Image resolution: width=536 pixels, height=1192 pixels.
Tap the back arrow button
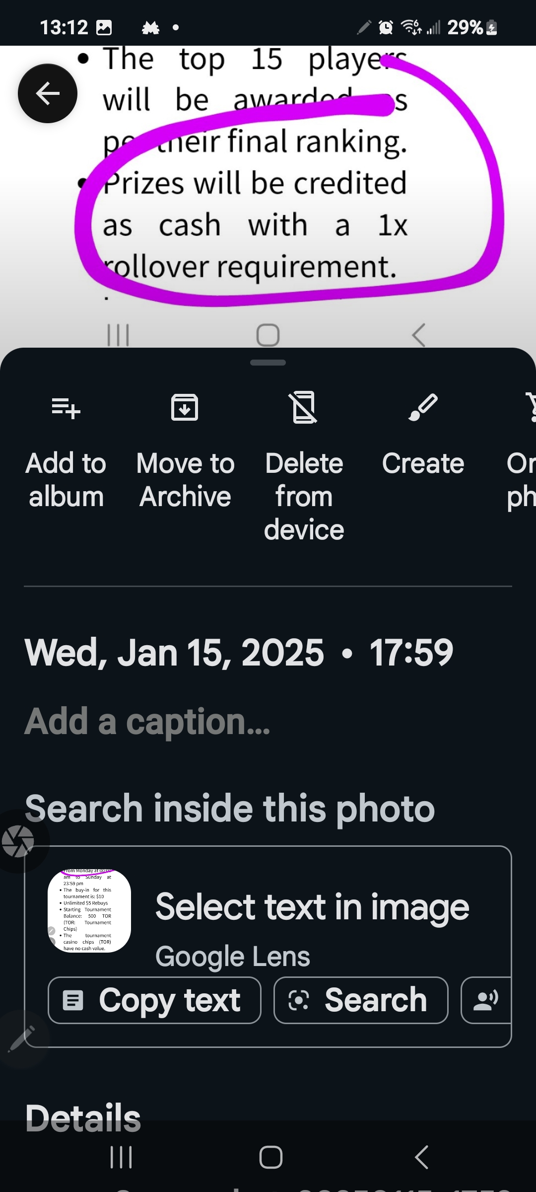click(x=48, y=93)
